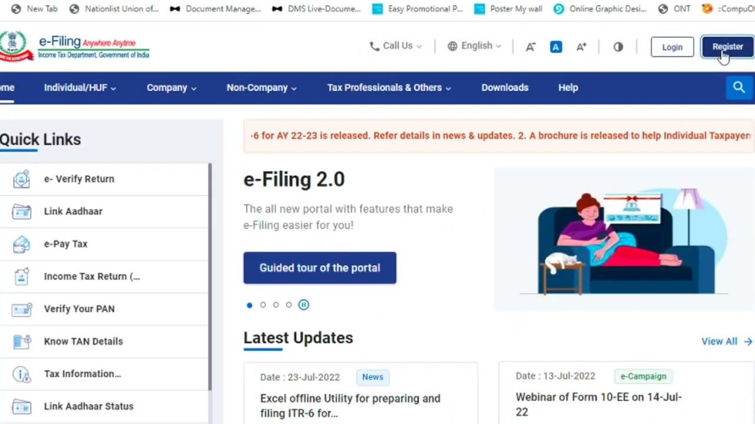Viewport: 755px width, 424px height.
Task: Increase font size with A+ icon
Action: coord(581,47)
